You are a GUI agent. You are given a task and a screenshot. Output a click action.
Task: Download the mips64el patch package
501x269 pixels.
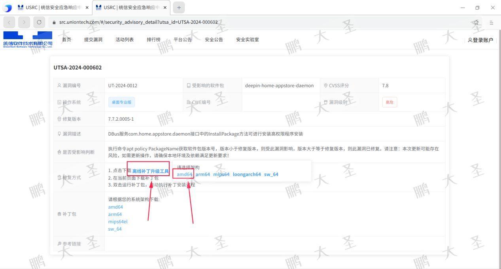(118, 222)
